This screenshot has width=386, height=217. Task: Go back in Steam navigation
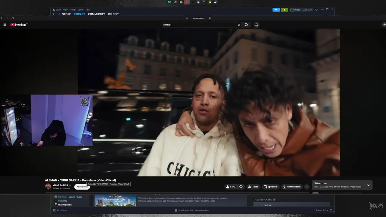pyautogui.click(x=54, y=14)
